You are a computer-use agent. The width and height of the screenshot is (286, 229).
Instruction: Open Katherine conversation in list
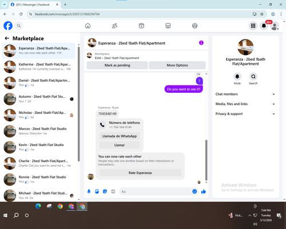(x=38, y=66)
